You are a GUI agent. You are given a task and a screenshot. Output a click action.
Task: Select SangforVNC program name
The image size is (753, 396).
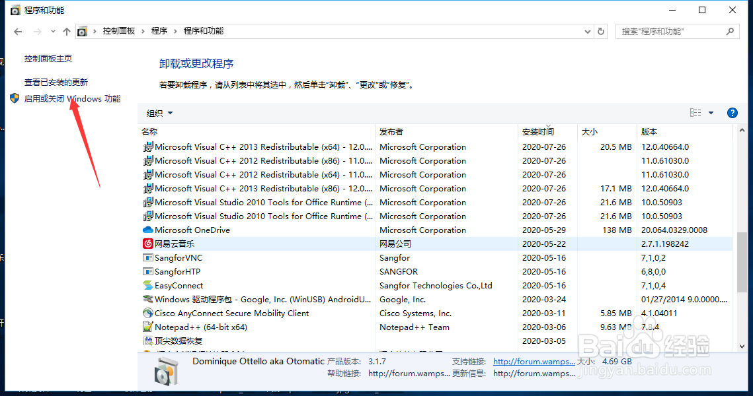(x=178, y=258)
